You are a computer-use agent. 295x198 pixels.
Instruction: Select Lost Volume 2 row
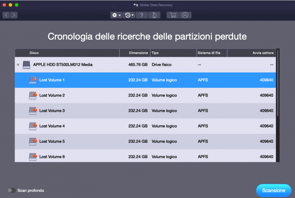(145, 95)
